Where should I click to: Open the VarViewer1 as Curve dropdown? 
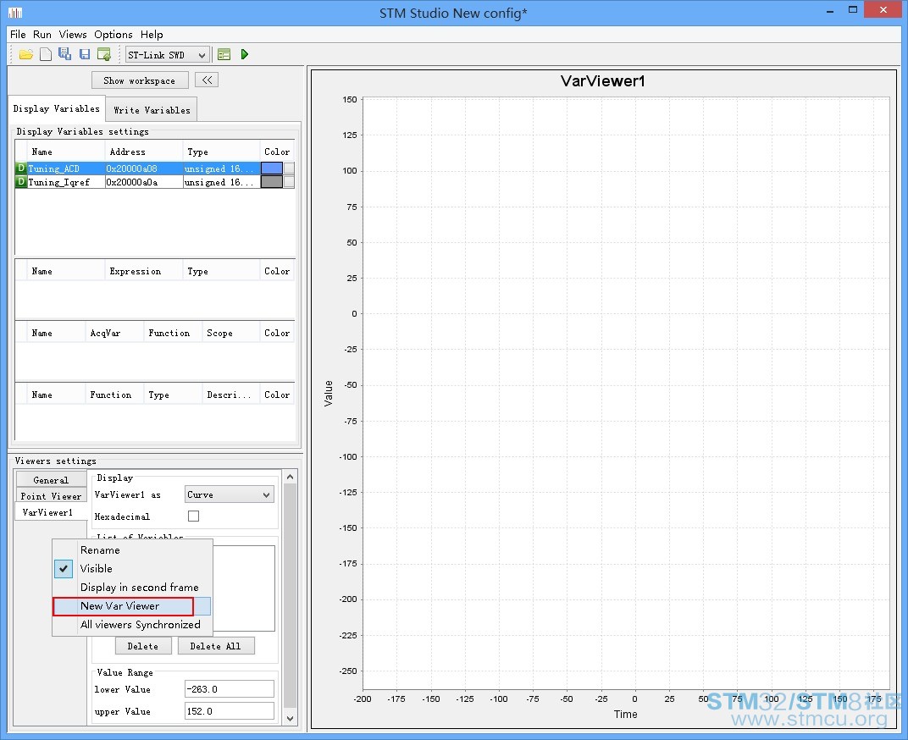pyautogui.click(x=230, y=494)
